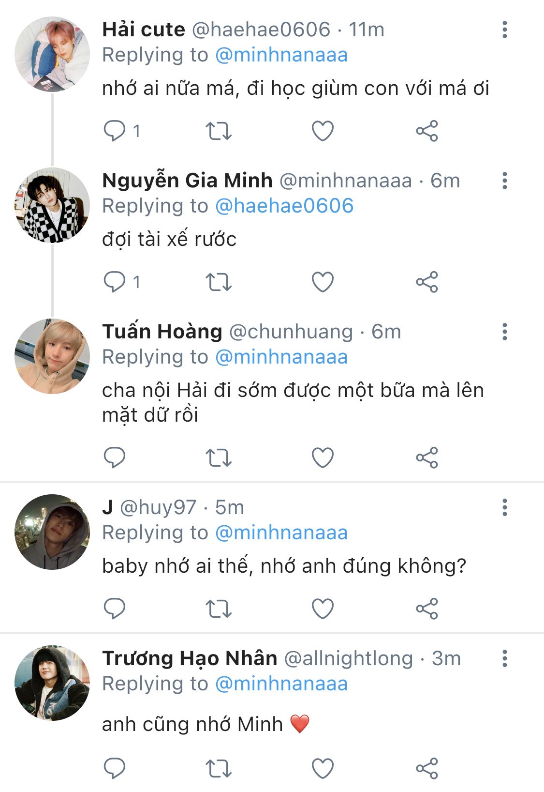Open Trương Hạo Nhân's profile name
This screenshot has height=792, width=544.
tap(190, 658)
